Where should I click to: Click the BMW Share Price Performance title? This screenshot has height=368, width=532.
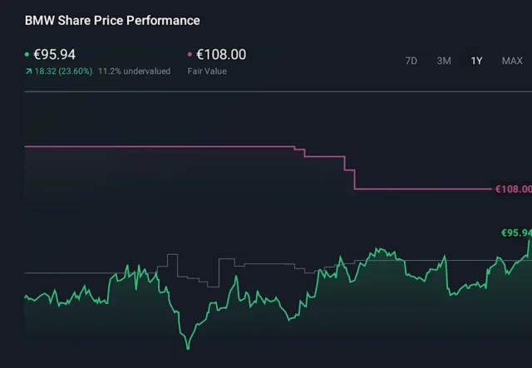(x=112, y=20)
